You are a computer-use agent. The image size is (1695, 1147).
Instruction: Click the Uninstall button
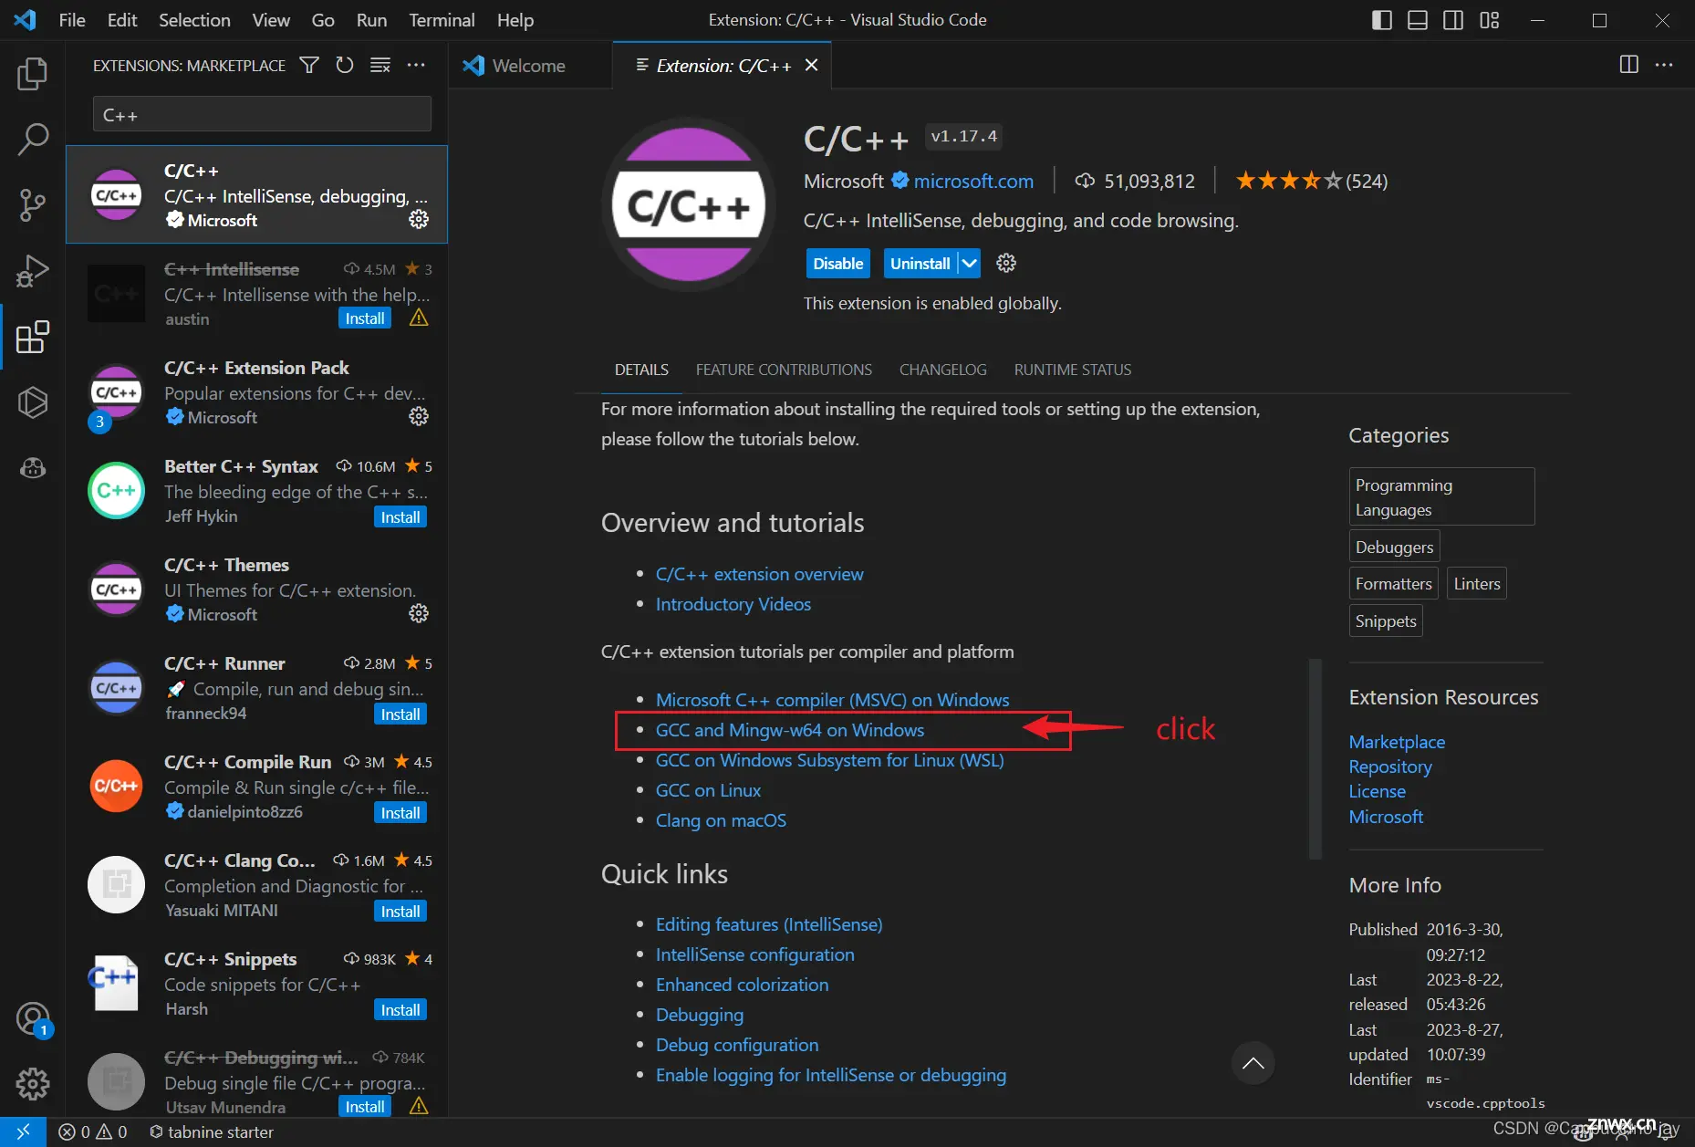[x=920, y=264]
